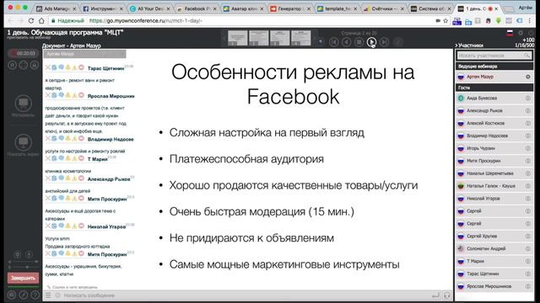
Task: Click the browser home button
Action: tap(41, 20)
